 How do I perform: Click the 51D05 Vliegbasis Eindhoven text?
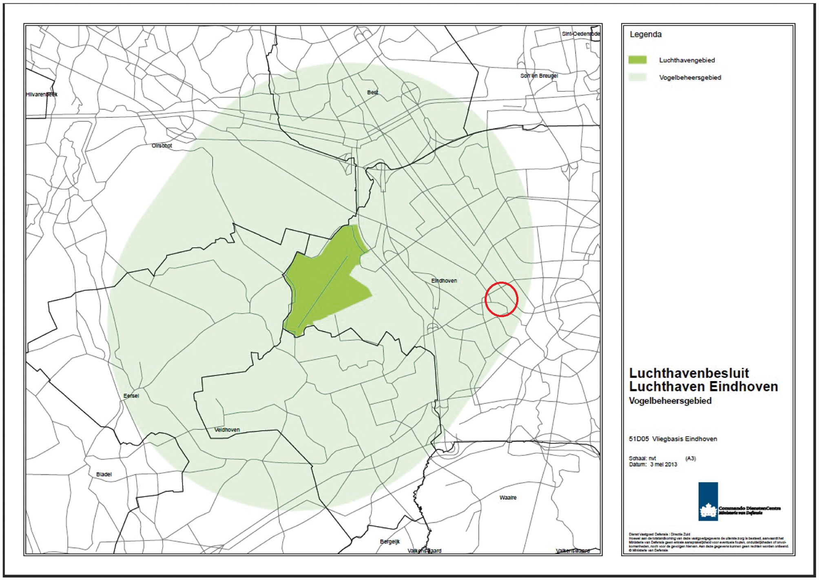point(673,439)
